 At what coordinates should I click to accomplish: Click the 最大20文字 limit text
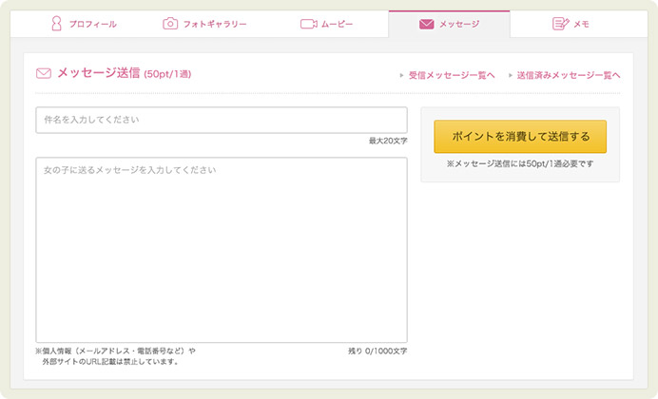[x=388, y=141]
